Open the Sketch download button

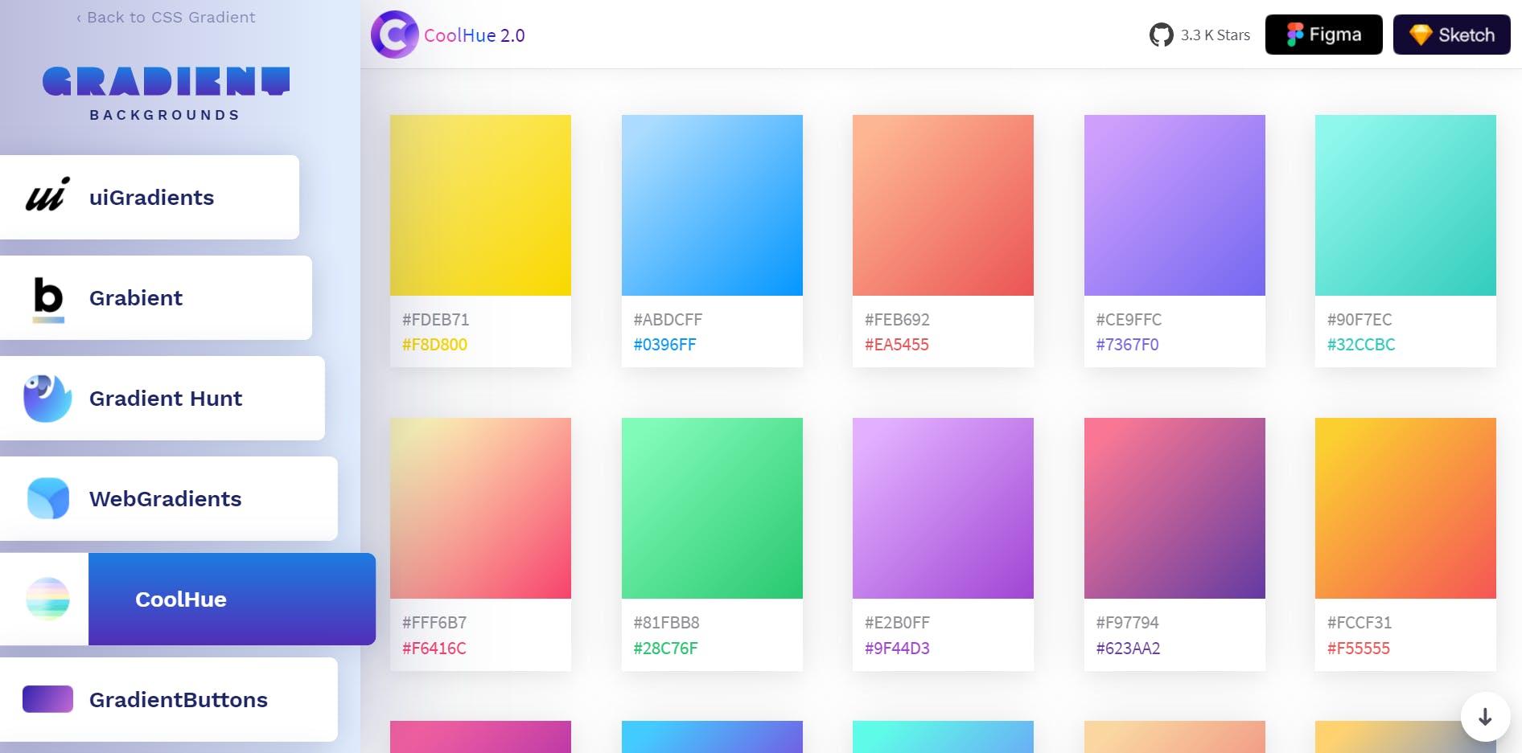point(1451,35)
